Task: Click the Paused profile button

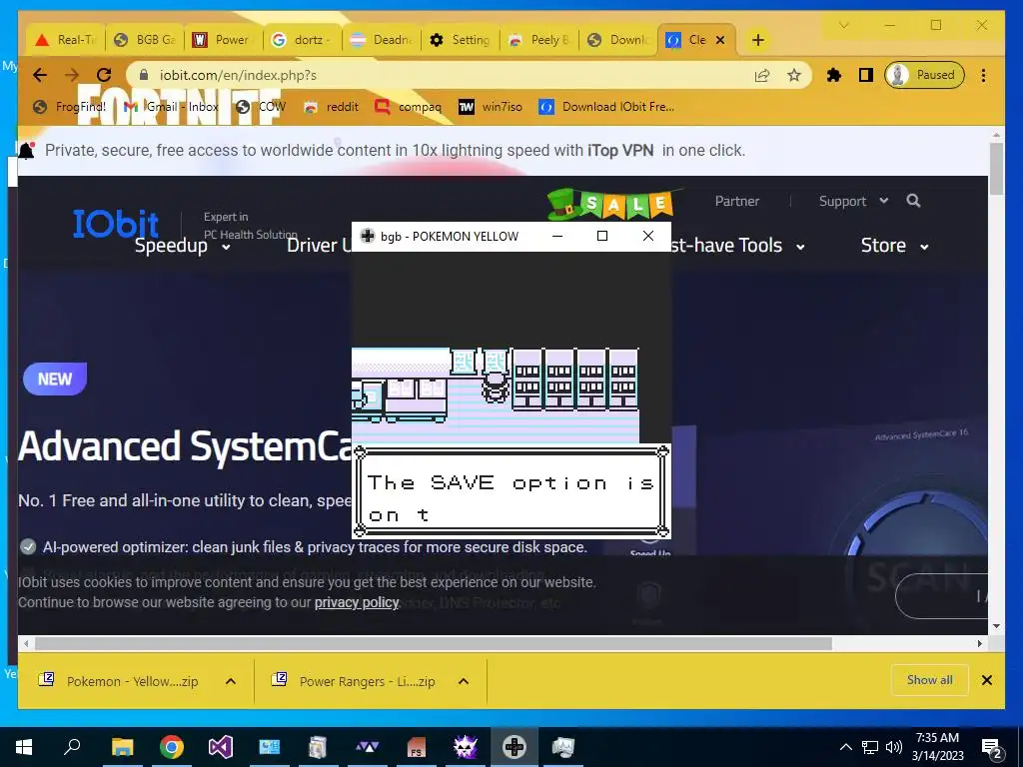Action: coord(924,75)
